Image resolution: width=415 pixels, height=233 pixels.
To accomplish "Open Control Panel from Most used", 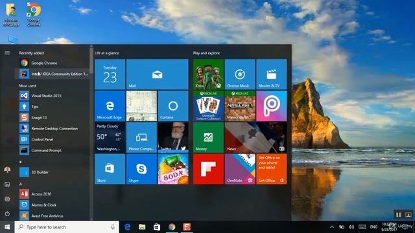I will click(x=52, y=139).
